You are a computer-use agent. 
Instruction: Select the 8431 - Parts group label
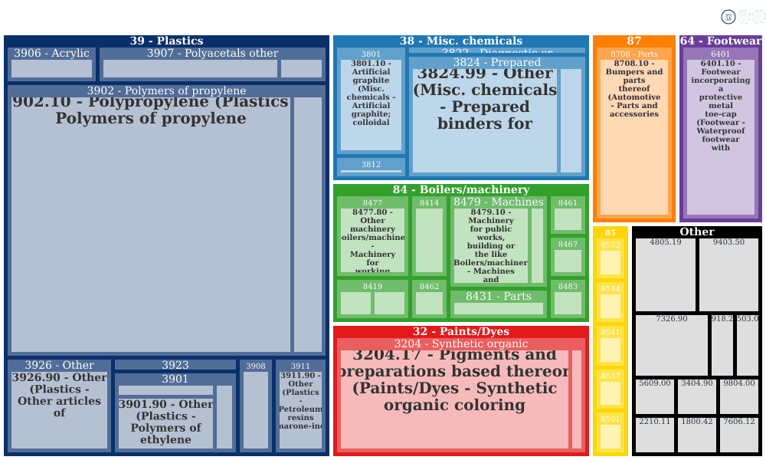(x=499, y=296)
